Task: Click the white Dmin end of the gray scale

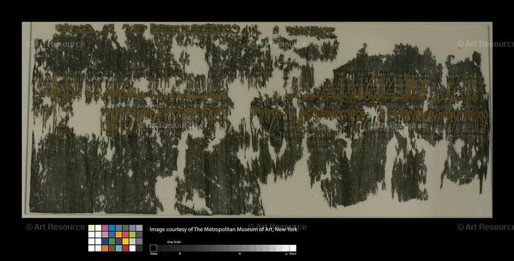Action: tap(293, 248)
